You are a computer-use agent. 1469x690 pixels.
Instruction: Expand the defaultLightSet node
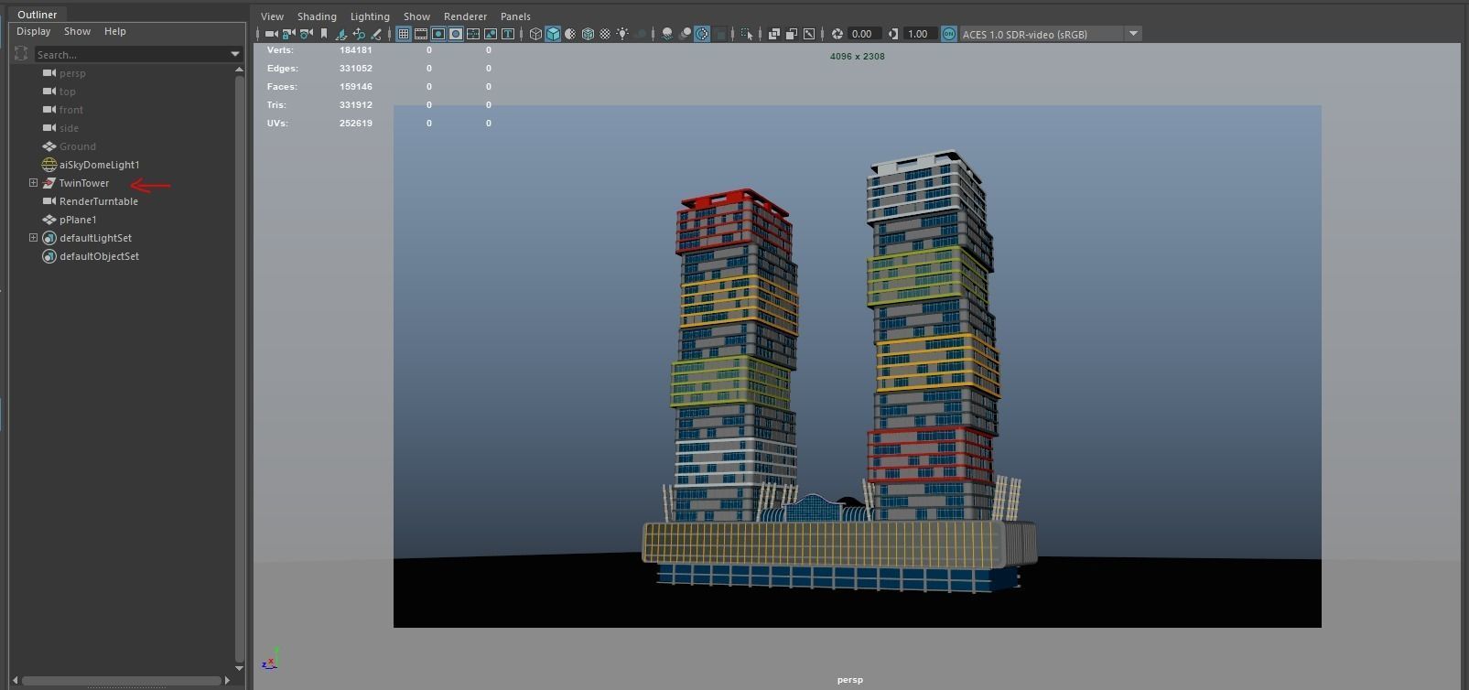(x=34, y=238)
